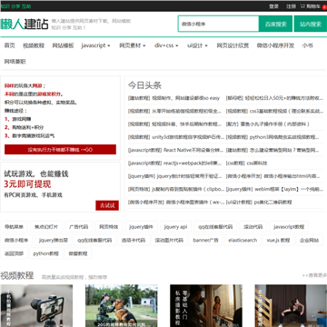Click the python教程 tag
The width and height of the screenshot is (327, 327).
(46, 253)
